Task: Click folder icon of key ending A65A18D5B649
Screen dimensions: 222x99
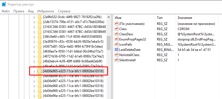Action: point(40,32)
